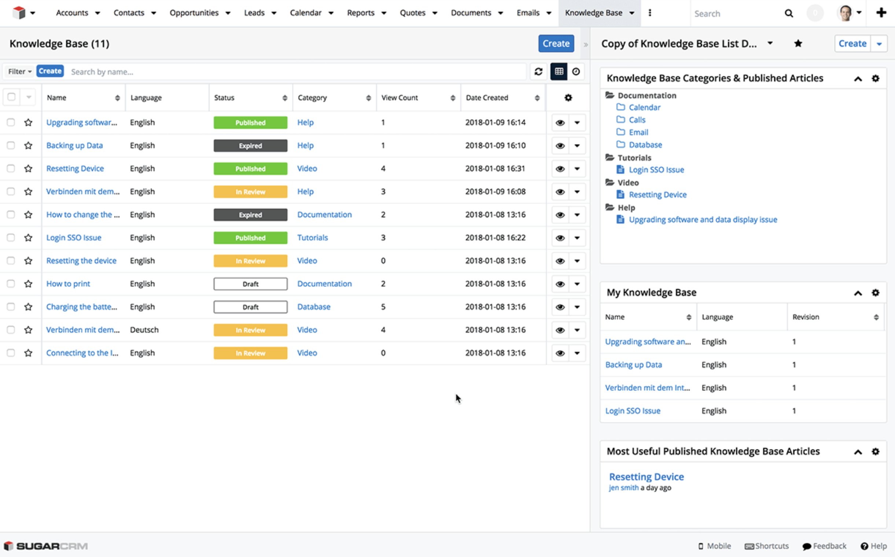
Task: Click the global search magnifier icon
Action: (x=788, y=13)
